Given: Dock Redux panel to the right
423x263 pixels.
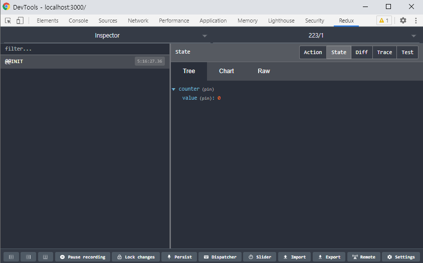Looking at the screenshot, I should 29,257.
